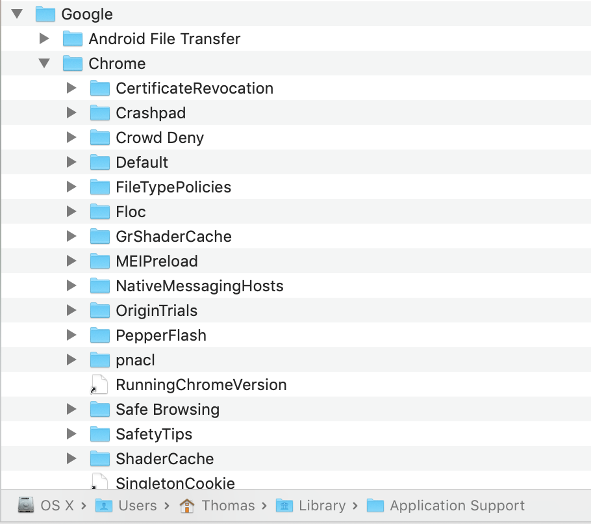Go to Users folder in path bar
591x524 pixels.
tap(126, 505)
